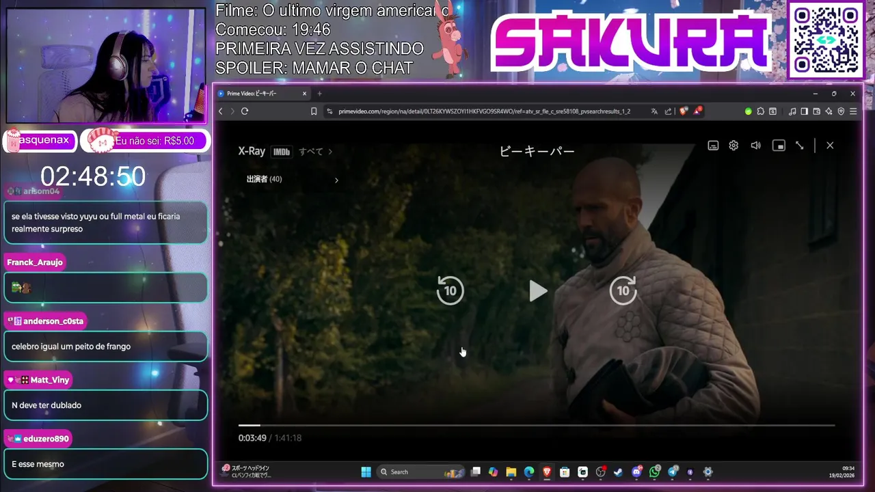Click the player volume speaker icon
This screenshot has height=492, width=875.
(755, 146)
